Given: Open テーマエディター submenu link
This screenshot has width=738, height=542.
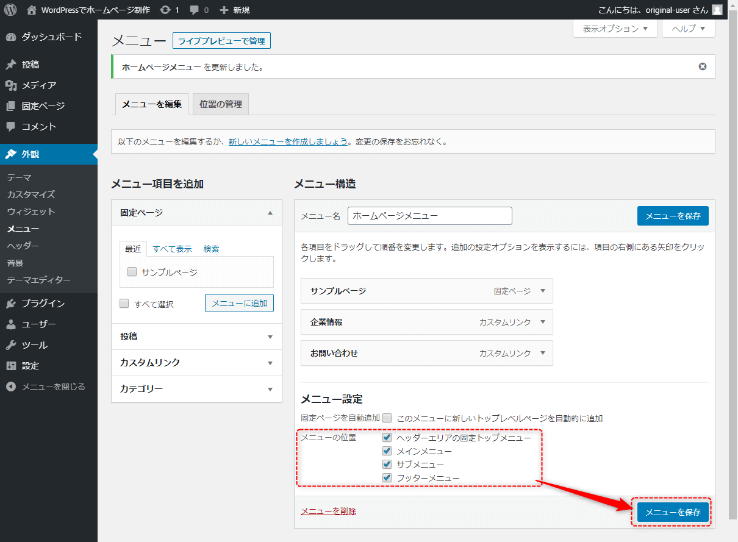Looking at the screenshot, I should coord(39,280).
